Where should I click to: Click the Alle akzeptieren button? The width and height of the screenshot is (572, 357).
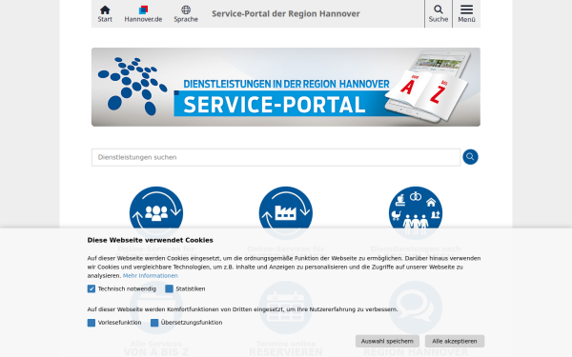point(455,342)
